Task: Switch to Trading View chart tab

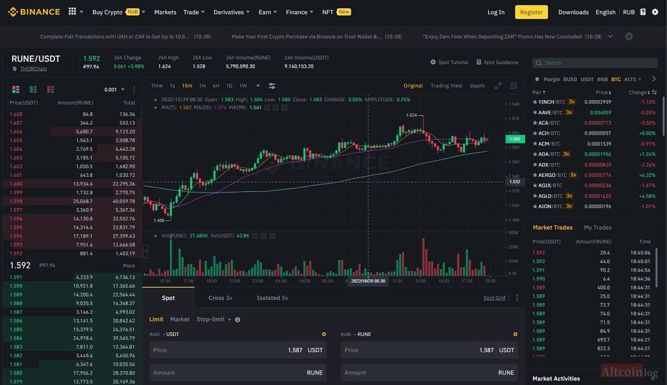Action: pyautogui.click(x=446, y=86)
